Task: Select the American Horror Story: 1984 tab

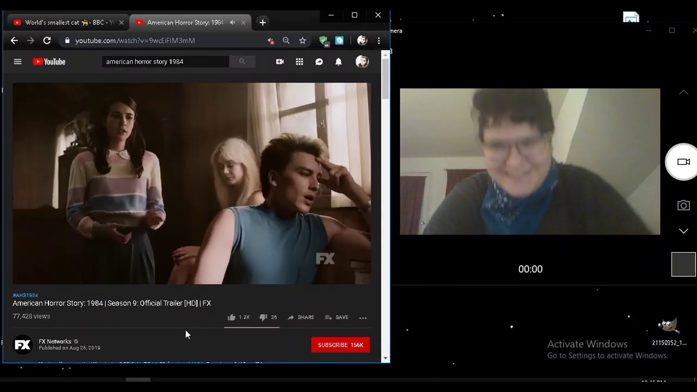Action: 185,22
